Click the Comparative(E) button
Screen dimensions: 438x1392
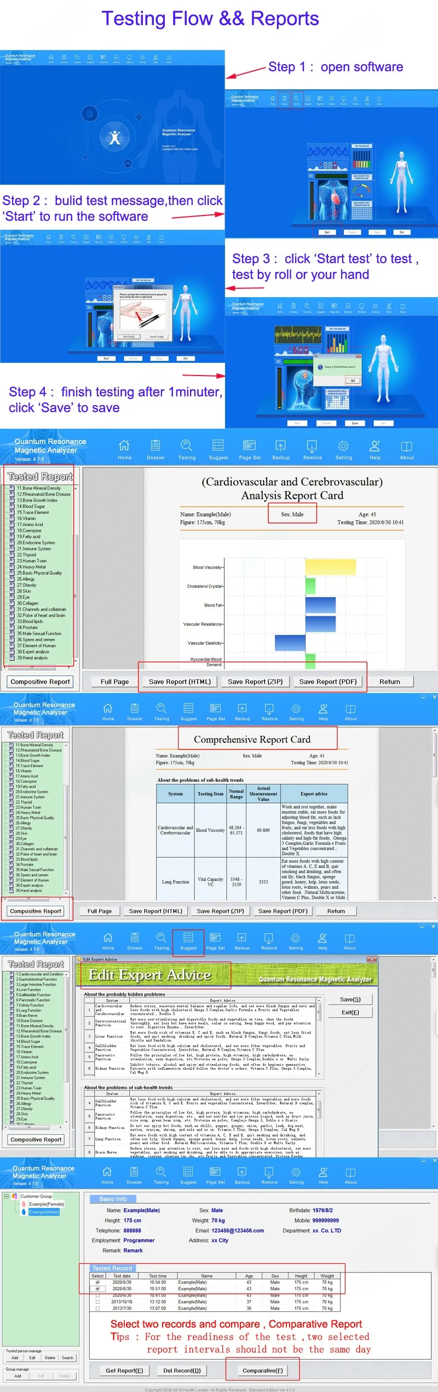pyautogui.click(x=263, y=1370)
